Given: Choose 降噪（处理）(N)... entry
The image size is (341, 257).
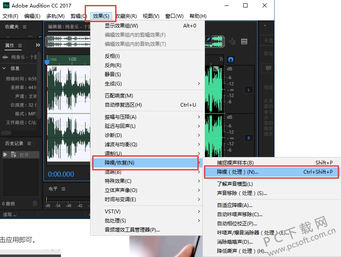Looking at the screenshot, I should click(272, 172).
